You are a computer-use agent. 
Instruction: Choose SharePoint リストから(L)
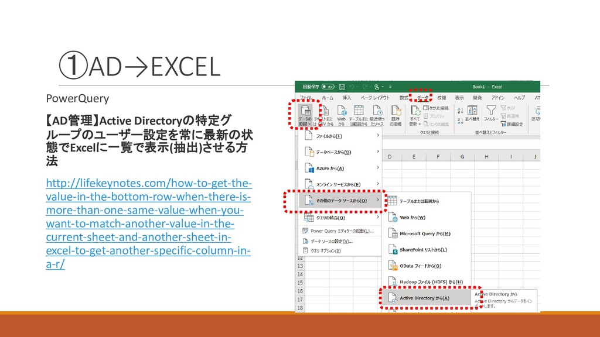tap(427, 249)
